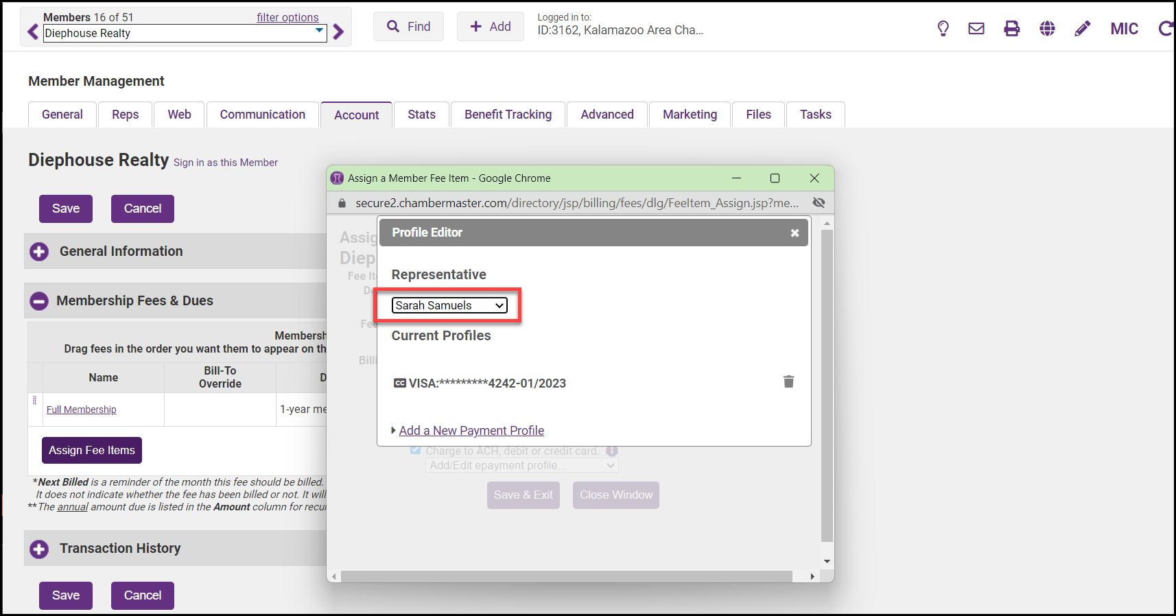Toggle Charge to ACH, debit or credit card
Image resolution: width=1176 pixels, height=616 pixels.
click(415, 451)
